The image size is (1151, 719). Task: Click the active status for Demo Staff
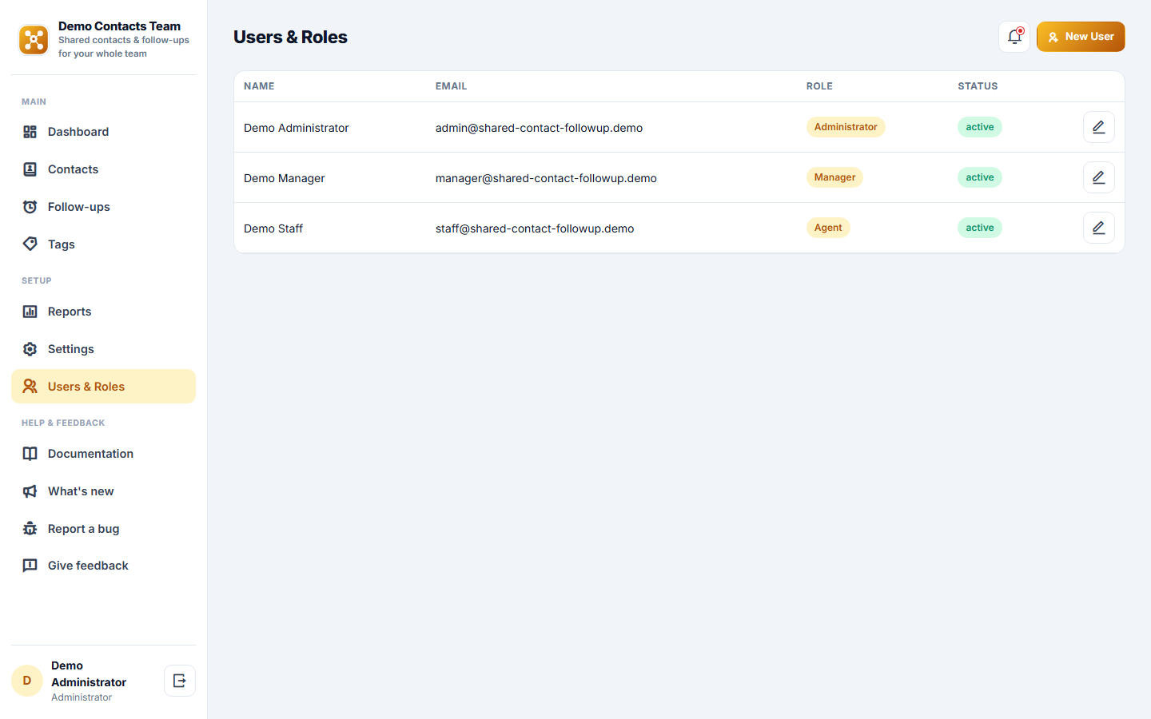coord(980,228)
